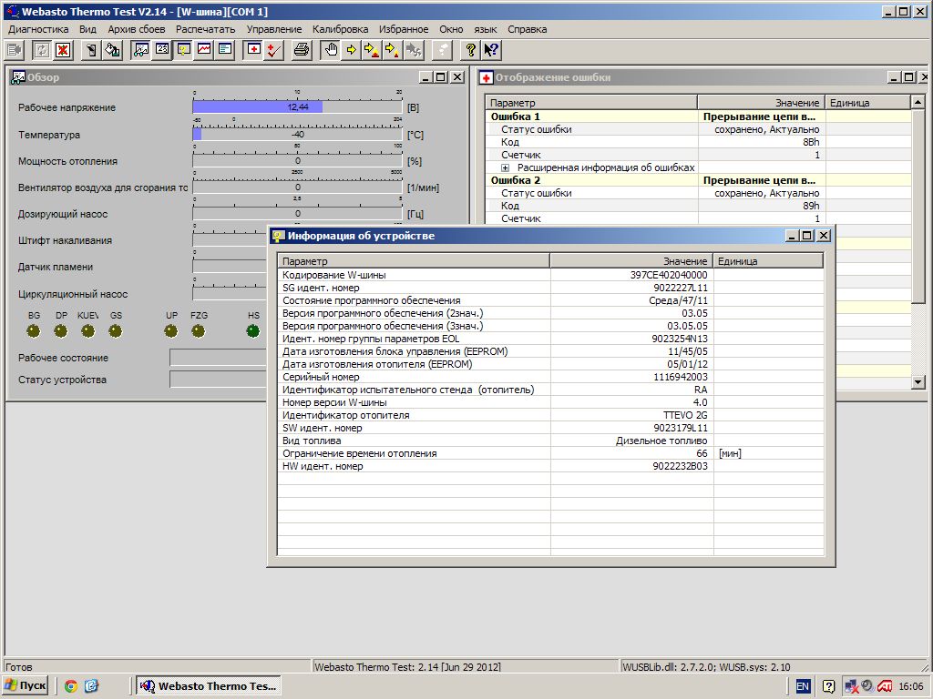Click the device information question-mark window icon

183,50
